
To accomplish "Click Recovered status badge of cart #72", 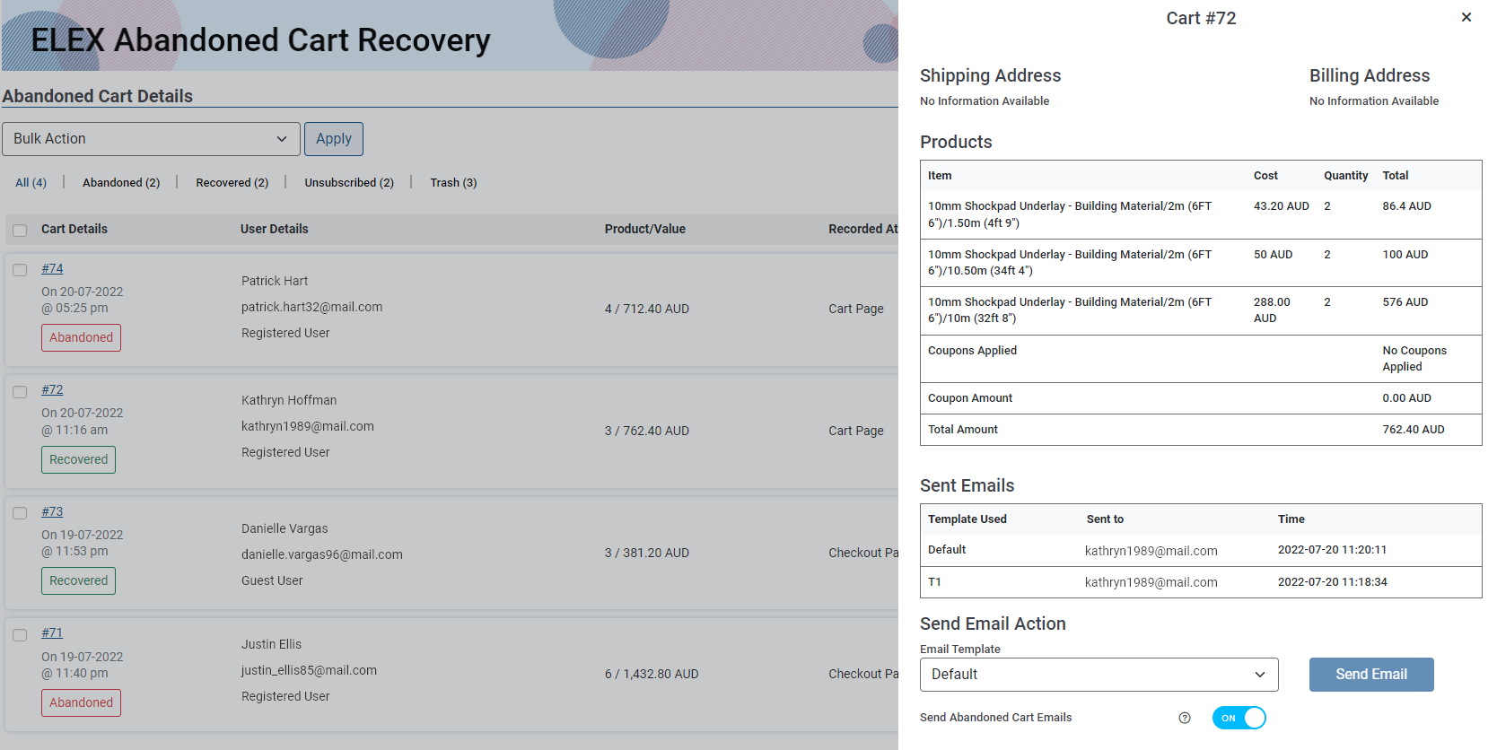I will 78,459.
